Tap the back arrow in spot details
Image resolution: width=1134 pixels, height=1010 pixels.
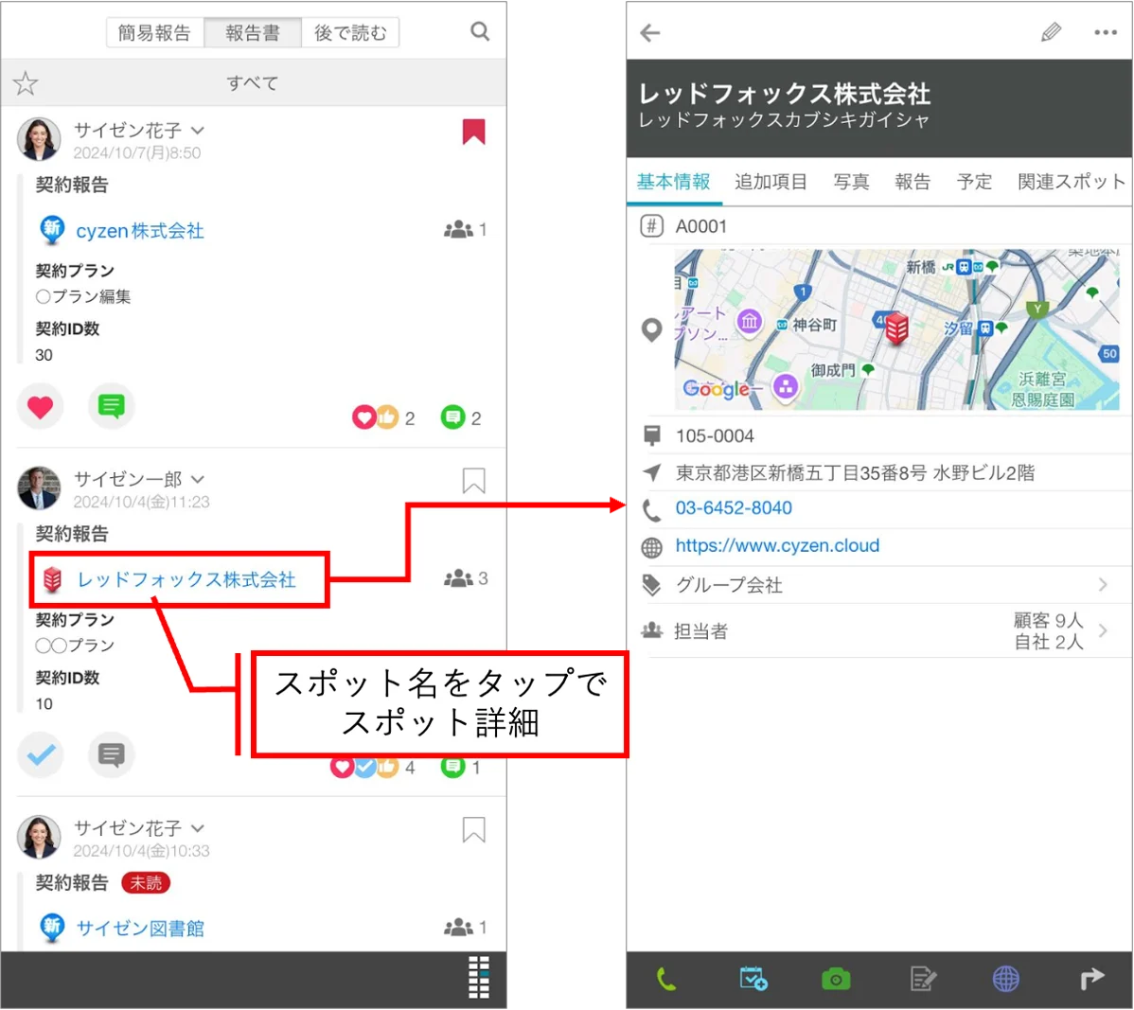650,32
